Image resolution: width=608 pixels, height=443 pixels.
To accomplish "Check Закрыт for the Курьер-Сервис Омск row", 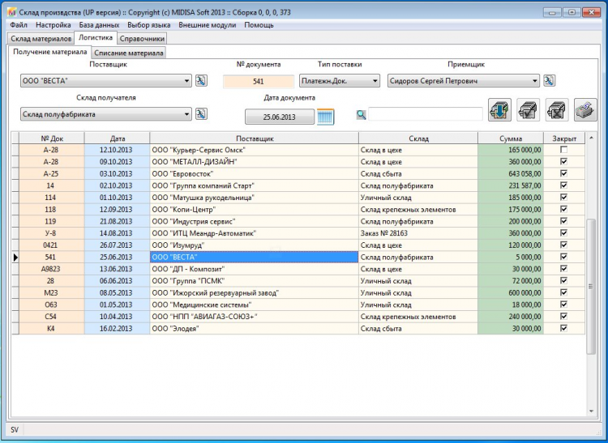I will (563, 151).
